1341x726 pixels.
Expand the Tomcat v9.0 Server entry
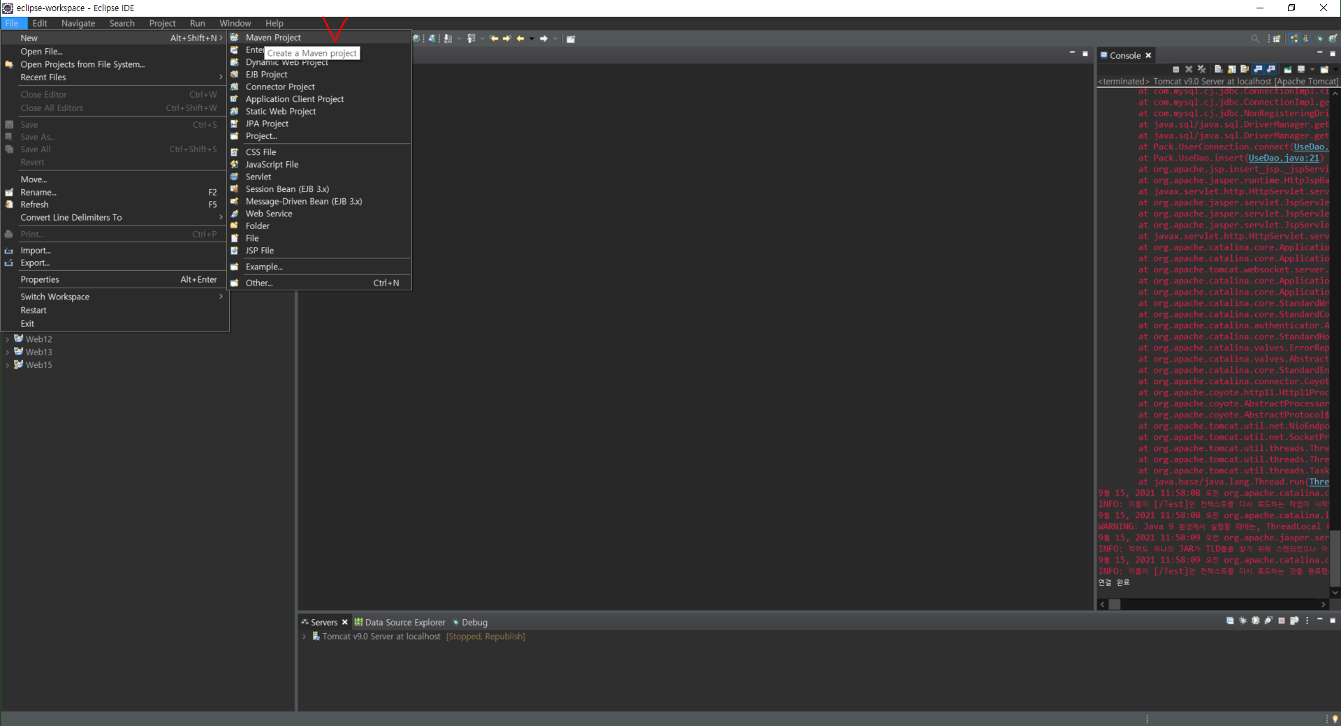pos(305,637)
